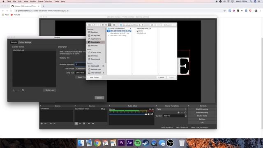Viewport: 263px width, 148px height.
Task: Click the file dialog Search field
Action: (x=169, y=25)
